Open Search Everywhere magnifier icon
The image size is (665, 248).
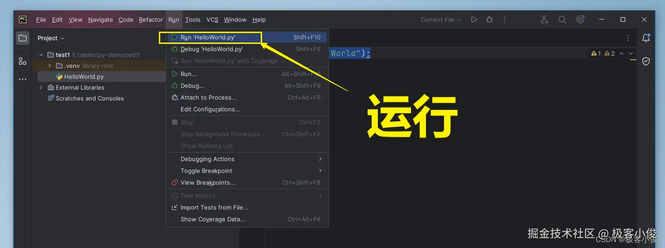click(x=562, y=19)
